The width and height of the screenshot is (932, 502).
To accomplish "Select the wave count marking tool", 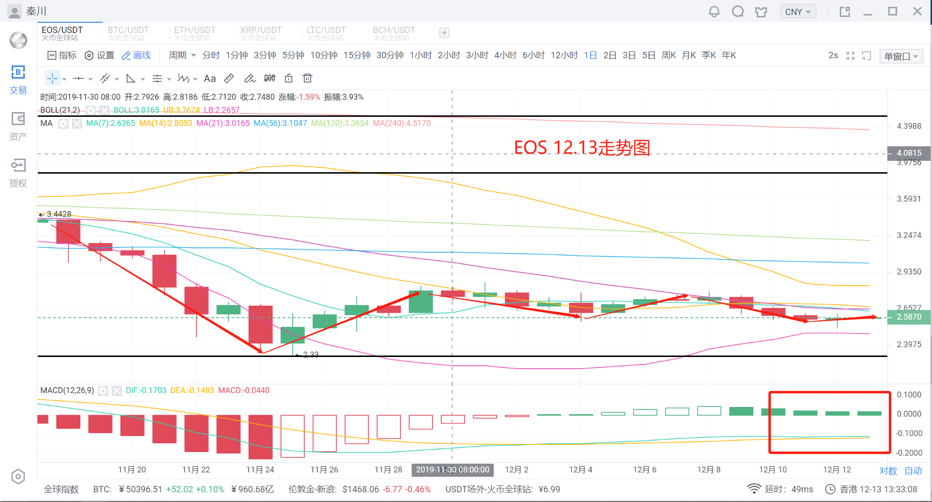I will [x=183, y=78].
